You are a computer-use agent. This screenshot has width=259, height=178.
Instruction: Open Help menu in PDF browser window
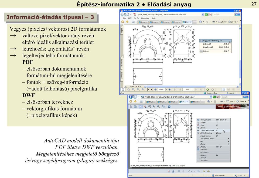(154, 18)
